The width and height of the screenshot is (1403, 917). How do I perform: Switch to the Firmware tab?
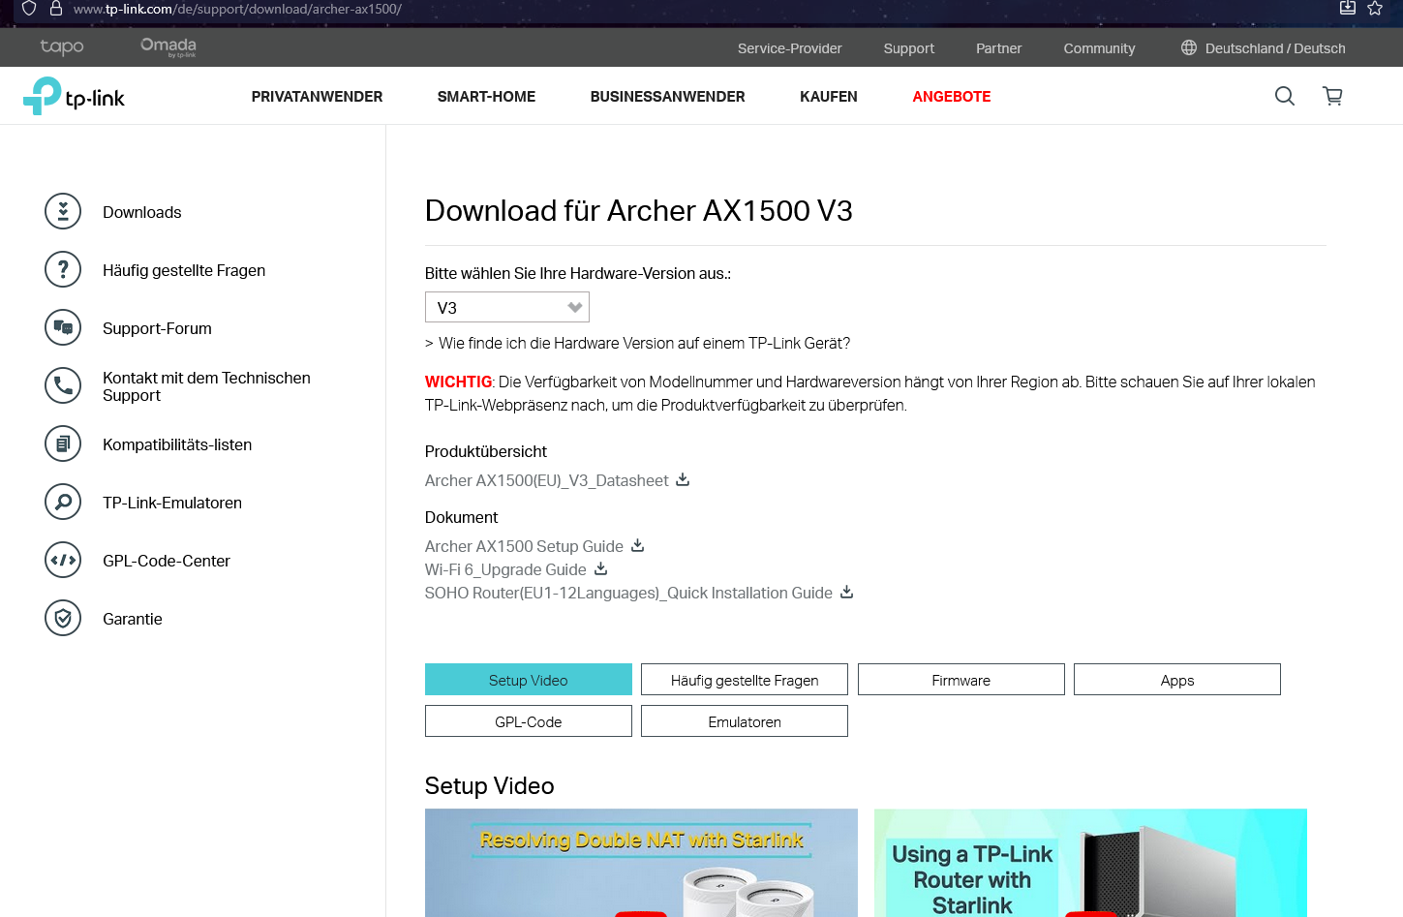(961, 680)
